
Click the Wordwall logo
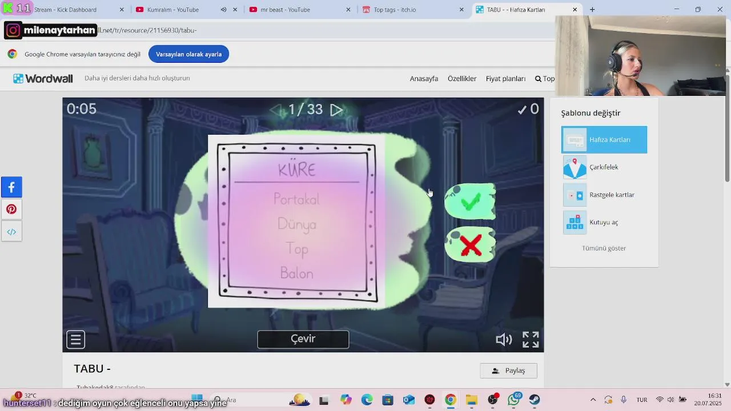pos(43,79)
